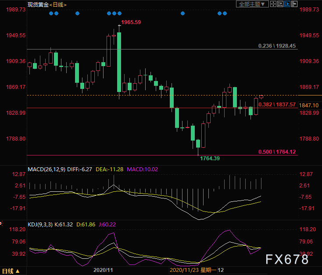Viewport: 322px width, 275px height.
Task: Click the 1965.59 high price marker
Action: 131,22
